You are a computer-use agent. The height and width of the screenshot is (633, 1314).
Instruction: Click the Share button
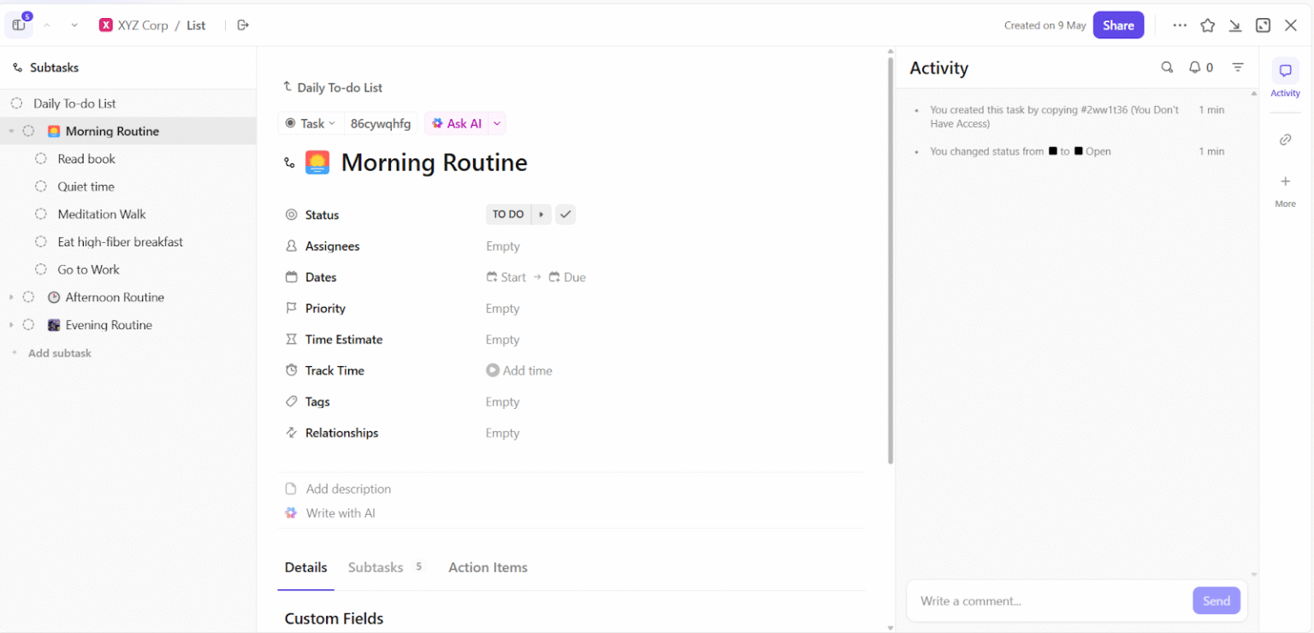click(1118, 25)
